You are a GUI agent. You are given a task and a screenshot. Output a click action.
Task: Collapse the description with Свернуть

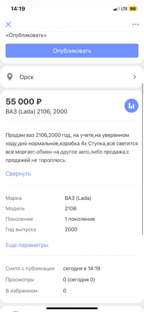pyautogui.click(x=18, y=174)
